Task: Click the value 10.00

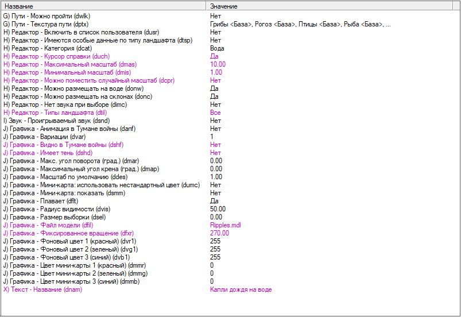Action: 218,64
